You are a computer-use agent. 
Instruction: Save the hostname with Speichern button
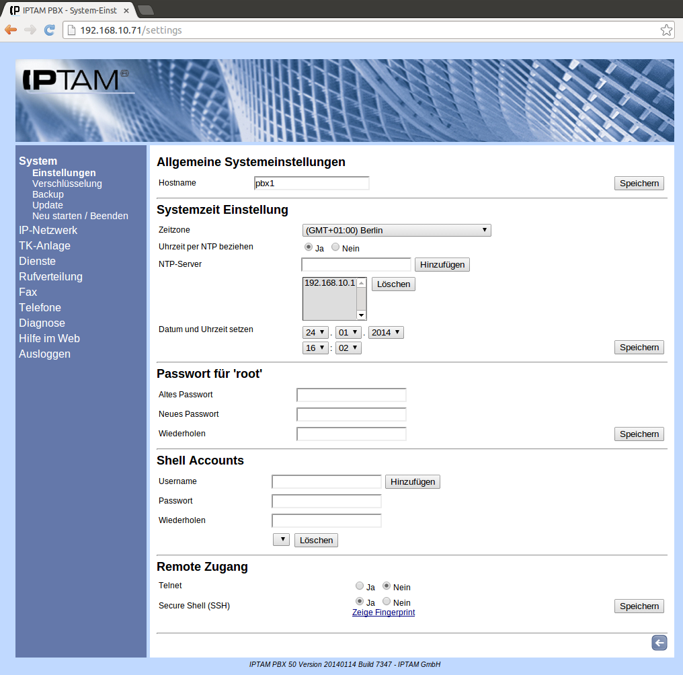coord(639,184)
